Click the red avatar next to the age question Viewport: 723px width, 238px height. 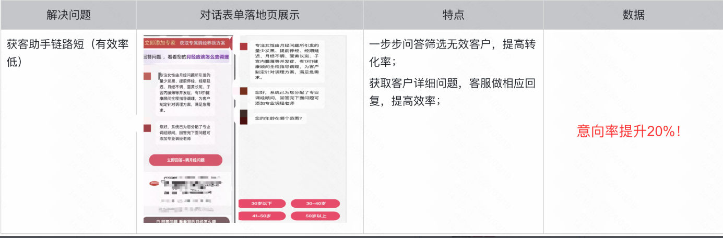tap(243, 116)
